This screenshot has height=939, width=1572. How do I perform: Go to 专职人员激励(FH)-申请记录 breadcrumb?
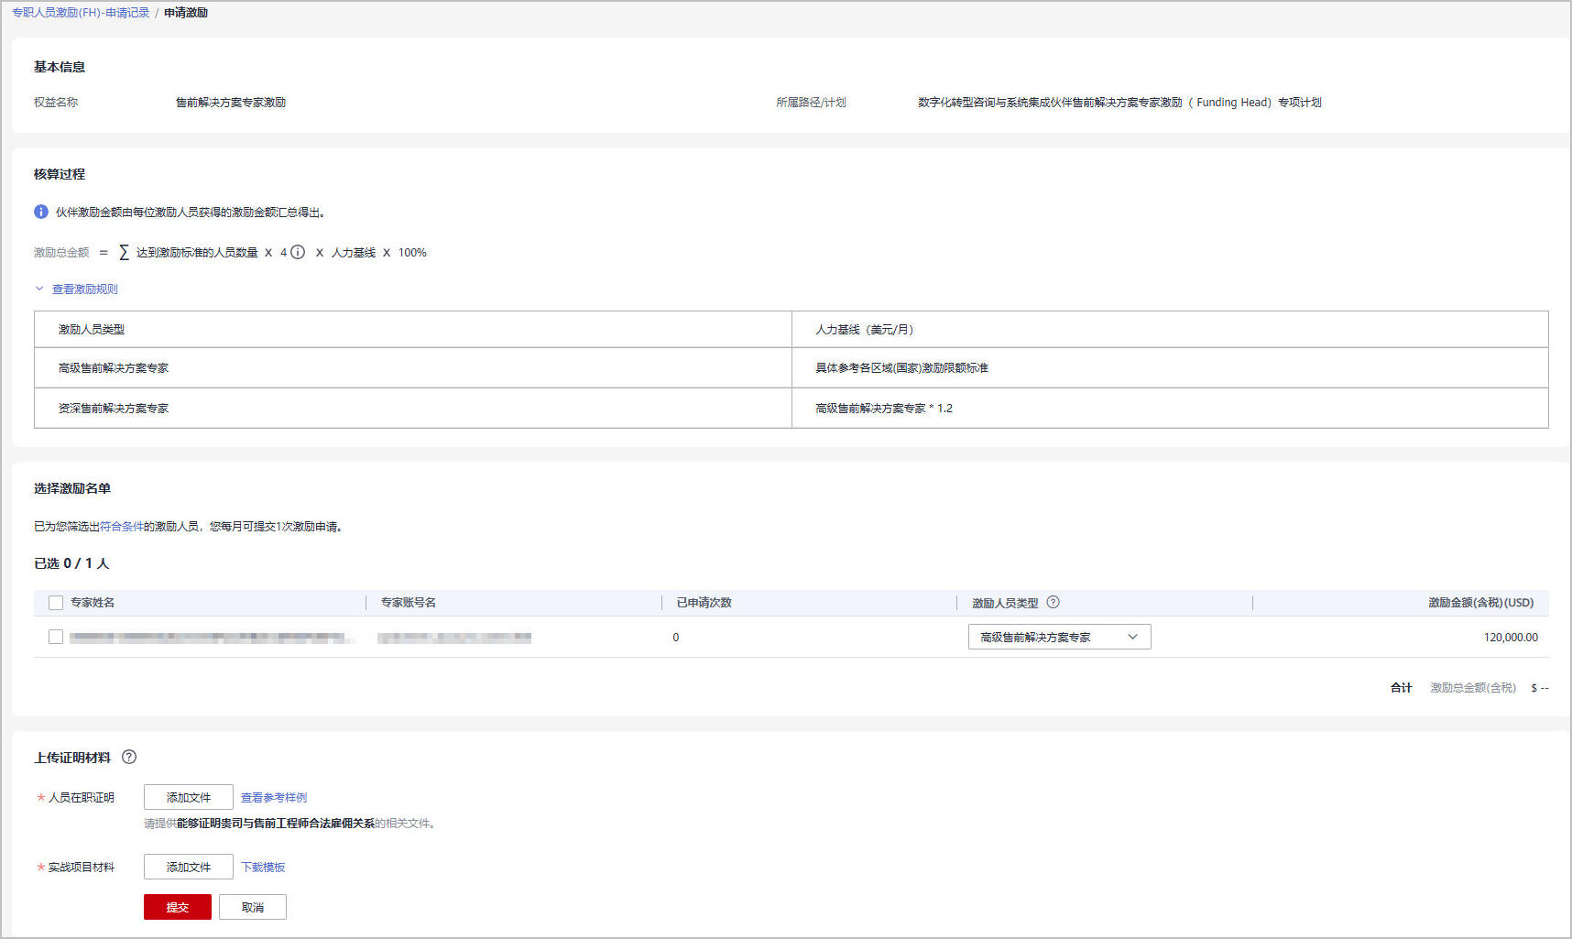click(81, 13)
